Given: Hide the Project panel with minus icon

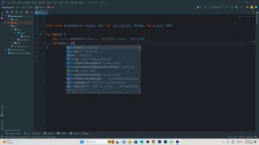Looking at the screenshot, I should click(32, 12).
